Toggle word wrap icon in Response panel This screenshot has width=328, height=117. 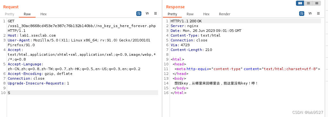pos(301,13)
